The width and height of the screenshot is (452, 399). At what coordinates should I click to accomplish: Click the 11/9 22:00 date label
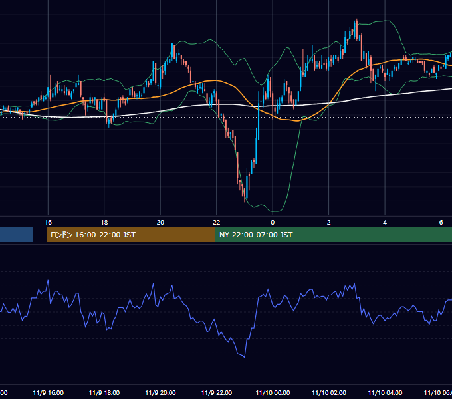[x=217, y=392]
